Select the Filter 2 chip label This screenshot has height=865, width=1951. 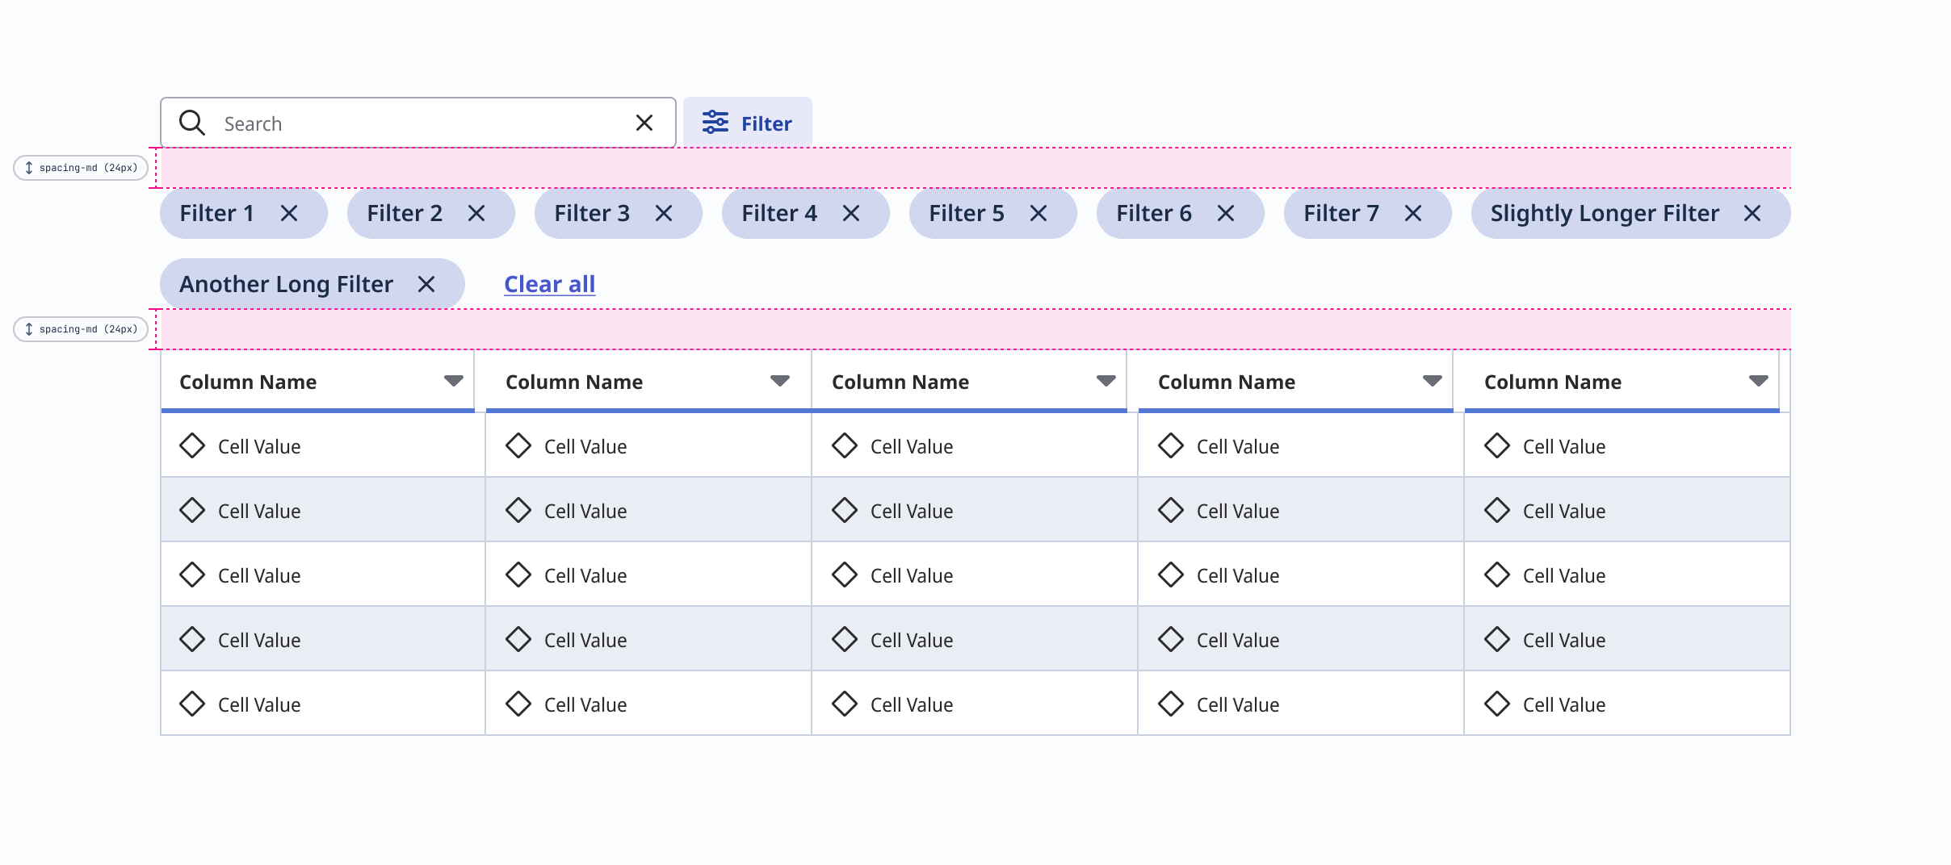tap(405, 213)
